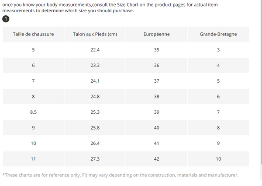
Task: Pick the 24.1 cm measurement cell
Action: coord(95,81)
